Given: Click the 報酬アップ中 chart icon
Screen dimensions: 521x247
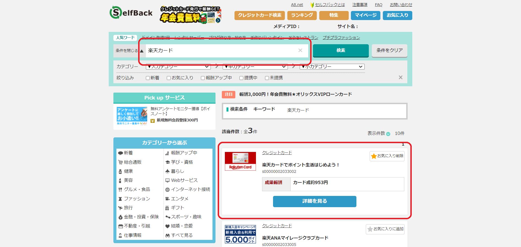Looking at the screenshot, I should [167, 153].
